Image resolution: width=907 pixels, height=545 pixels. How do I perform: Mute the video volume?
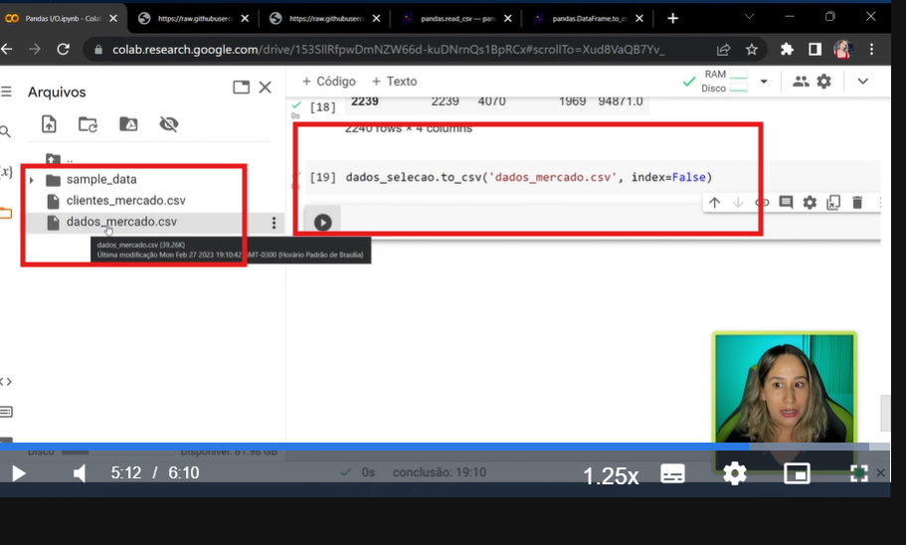[80, 473]
